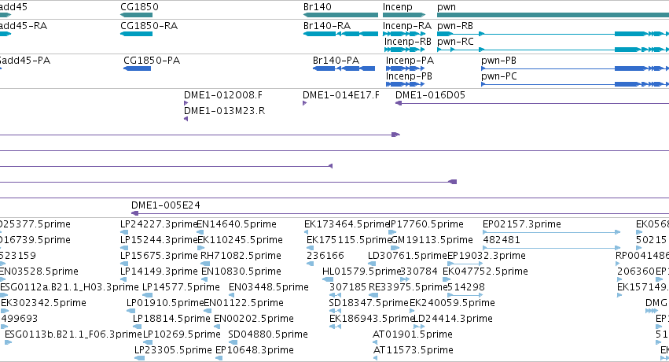Select the DME1-013M23.R clone end
Viewport: 669px width, 362px height.
coord(186,119)
